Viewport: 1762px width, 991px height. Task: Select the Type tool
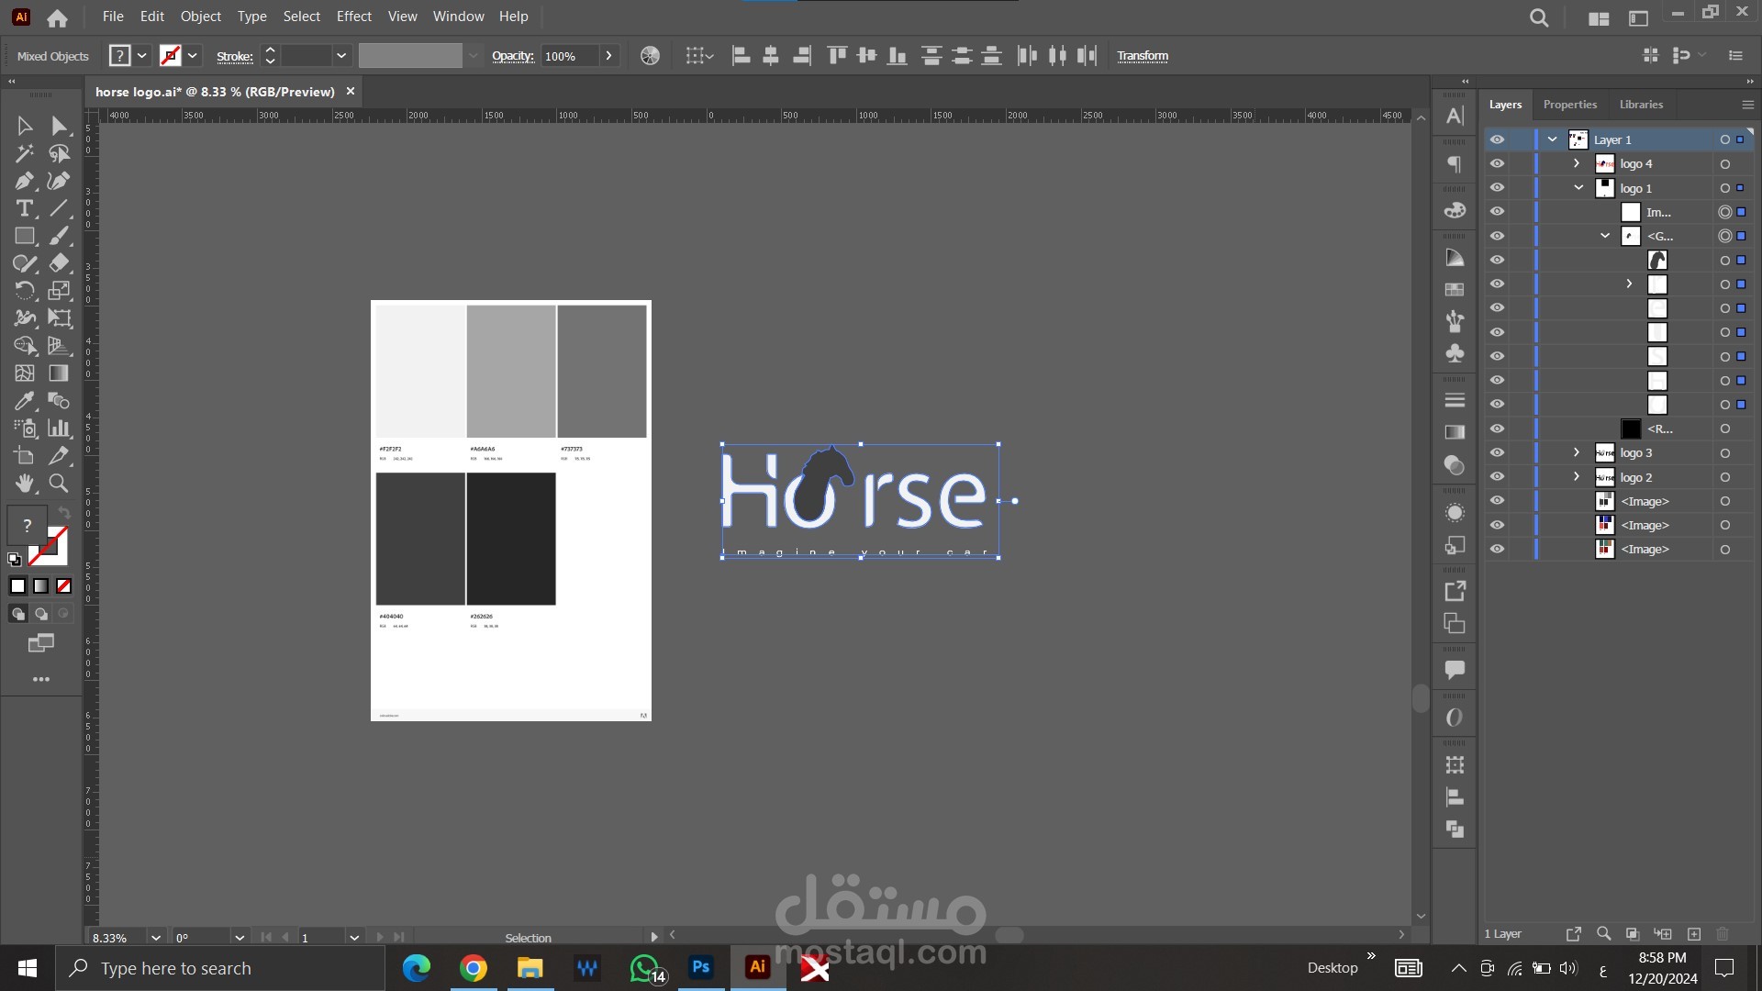pos(24,208)
